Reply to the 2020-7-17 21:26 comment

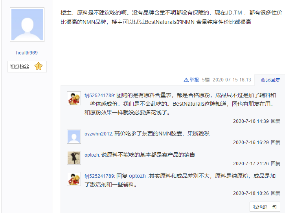click(x=275, y=164)
